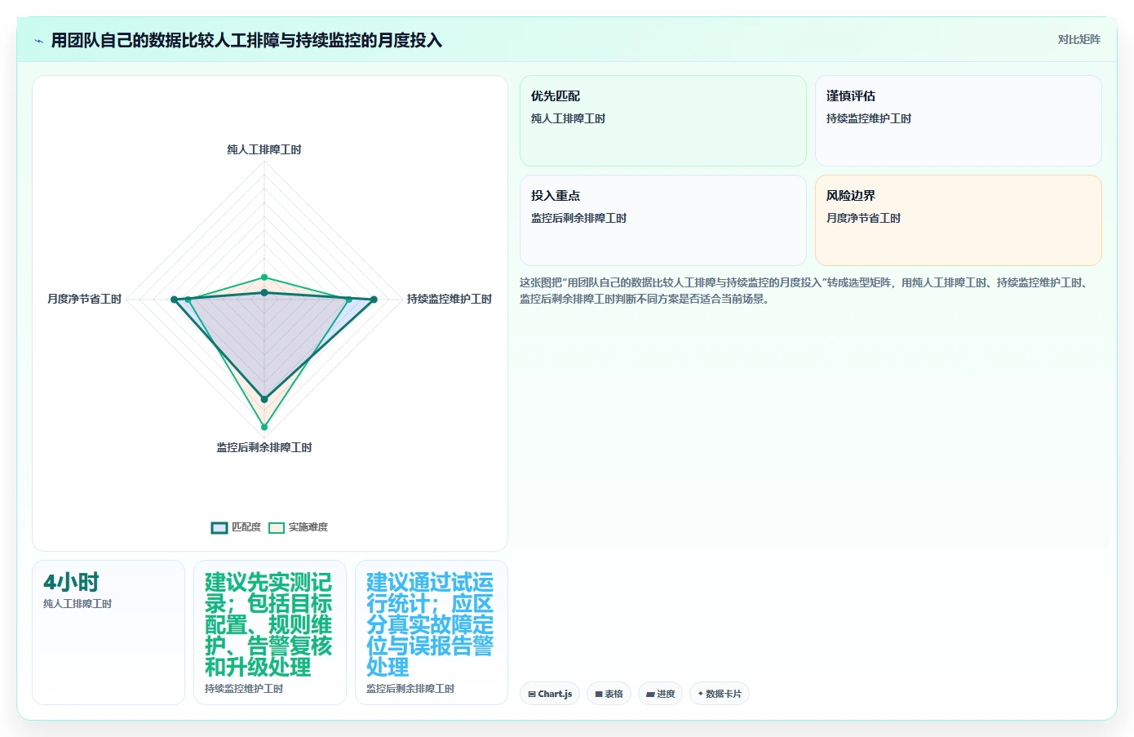Screen dimensions: 1134x737
Task: Click the 持续监控维护工时 subtitle in the 谨慎评估 card
Action: pos(869,118)
